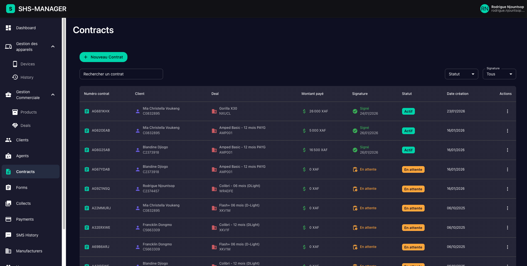
Task: Open the Statut filter dropdown
Action: click(461, 74)
